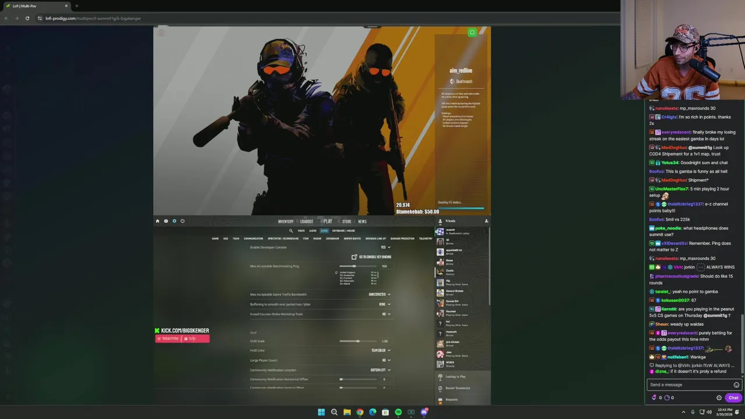Select VIDEO settings tab
The width and height of the screenshot is (745, 419).
(301, 231)
